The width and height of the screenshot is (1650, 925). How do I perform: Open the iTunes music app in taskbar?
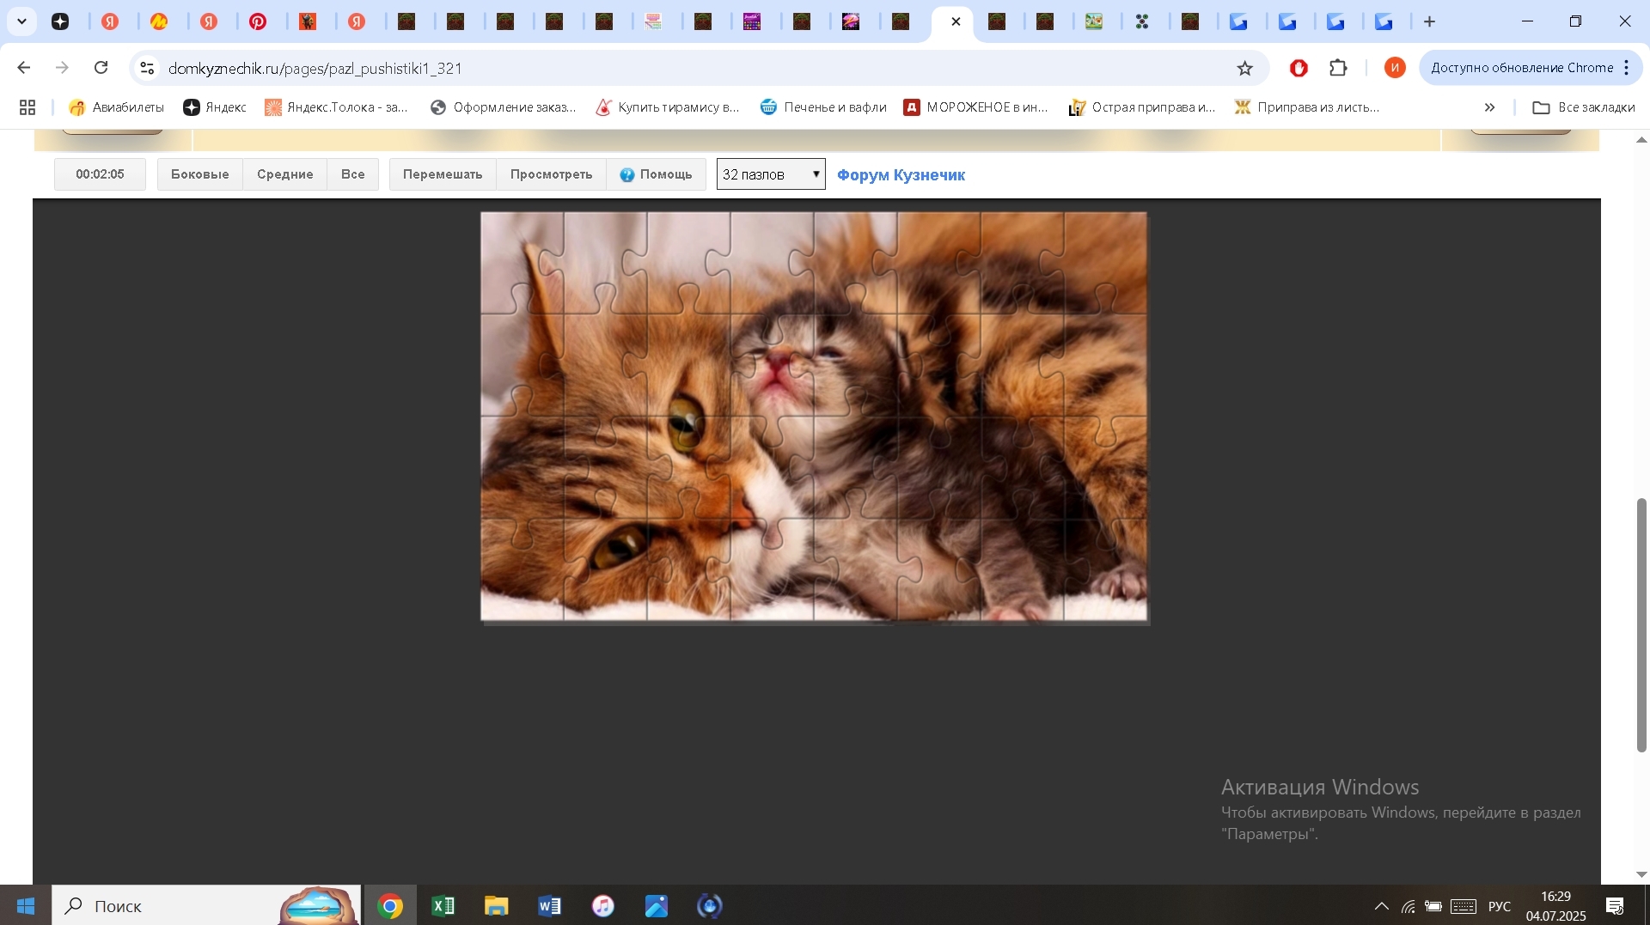[603, 906]
